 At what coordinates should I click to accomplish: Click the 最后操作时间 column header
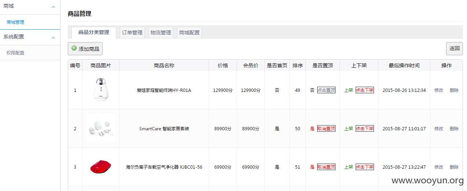[404, 65]
